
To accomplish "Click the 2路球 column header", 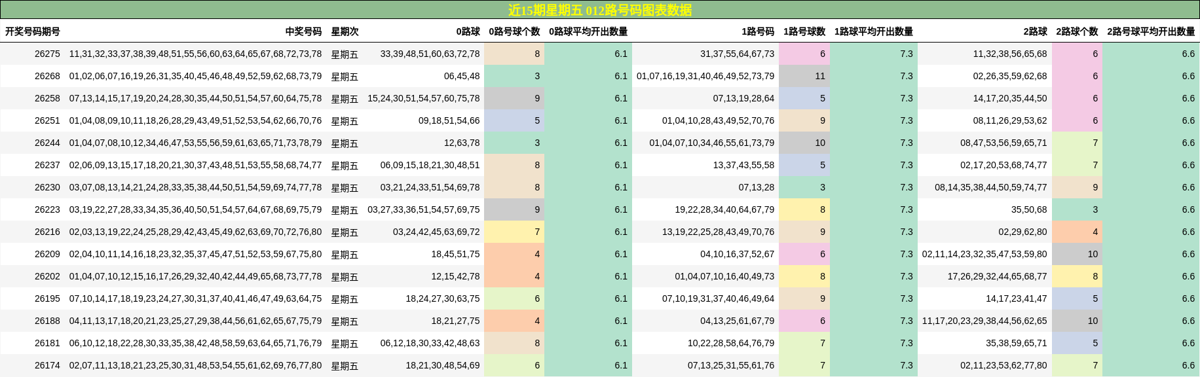I will coord(1035,31).
